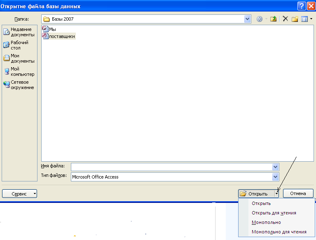Click the Back navigation arrow icon
Viewport: 316px width, 240px height.
[260, 19]
